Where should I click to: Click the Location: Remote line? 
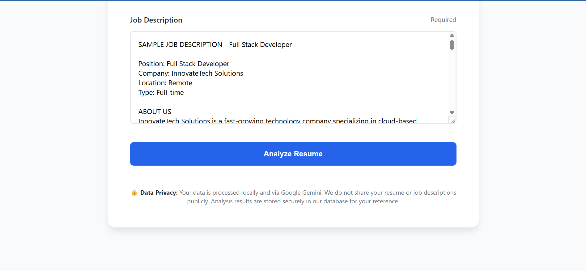(165, 83)
